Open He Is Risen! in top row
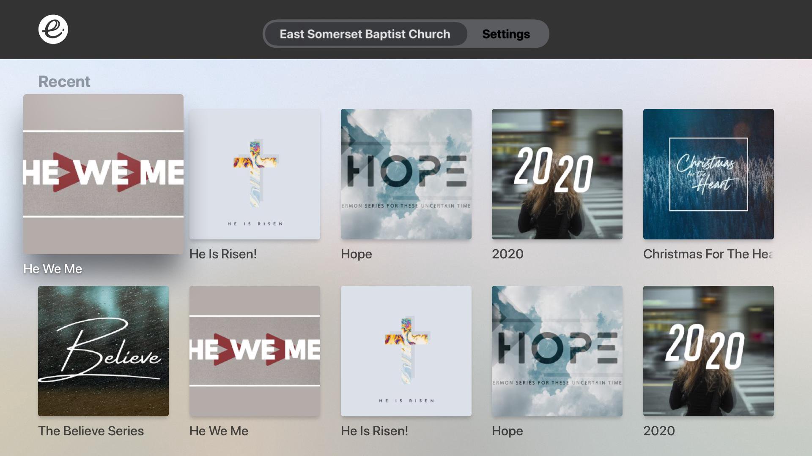 pyautogui.click(x=255, y=174)
